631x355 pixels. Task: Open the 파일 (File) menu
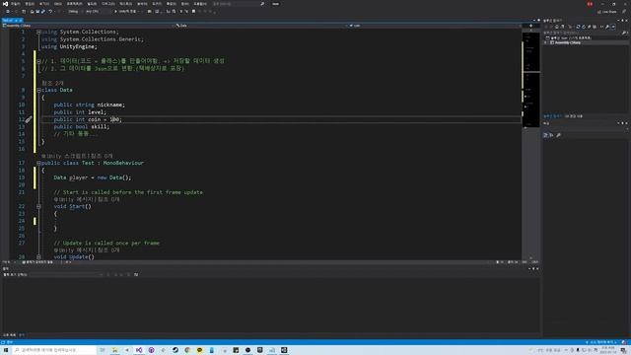[x=16, y=4]
